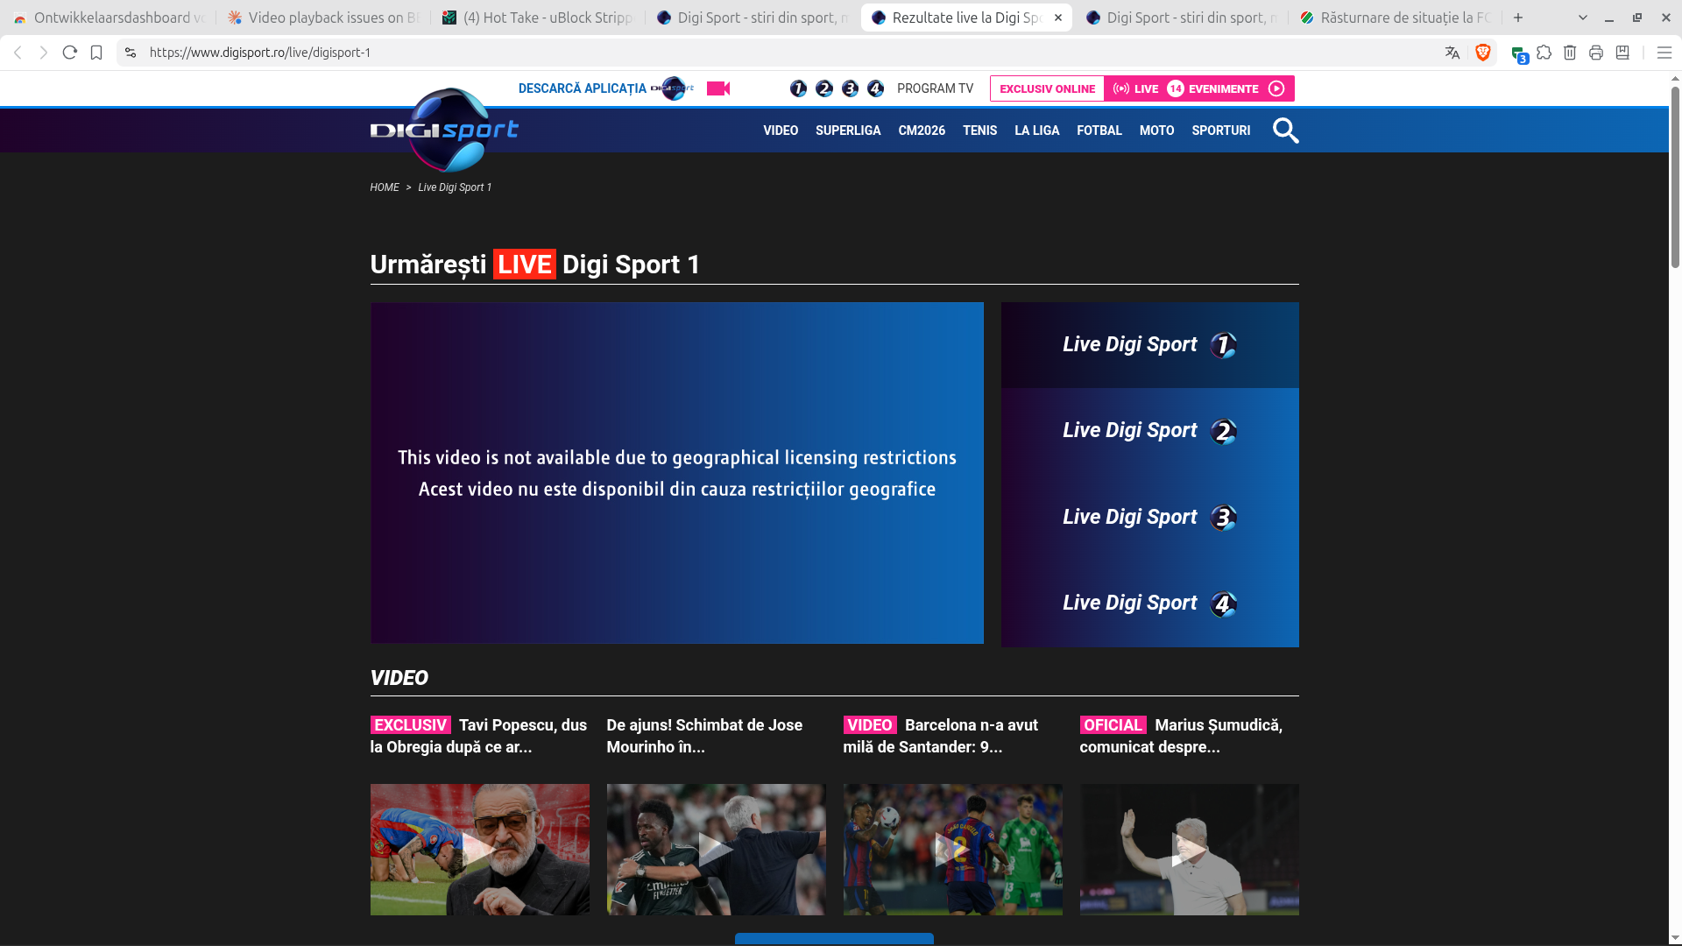Open the Extensions puzzle icon
The width and height of the screenshot is (1682, 946).
click(1544, 53)
